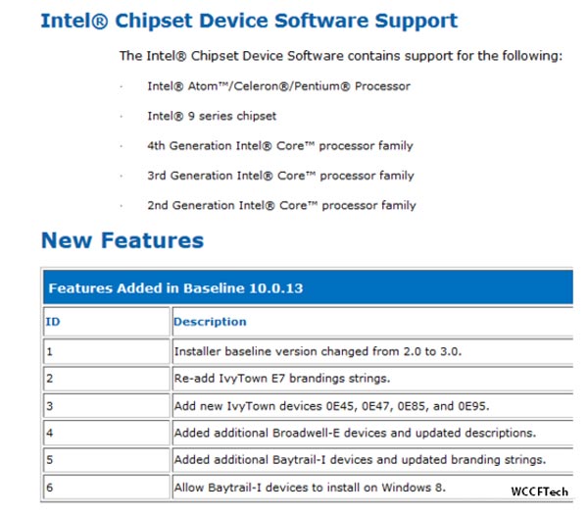Click the ID cell numbered 4

pos(49,433)
